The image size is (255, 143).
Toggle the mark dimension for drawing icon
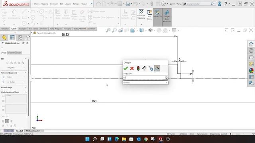coord(157,68)
